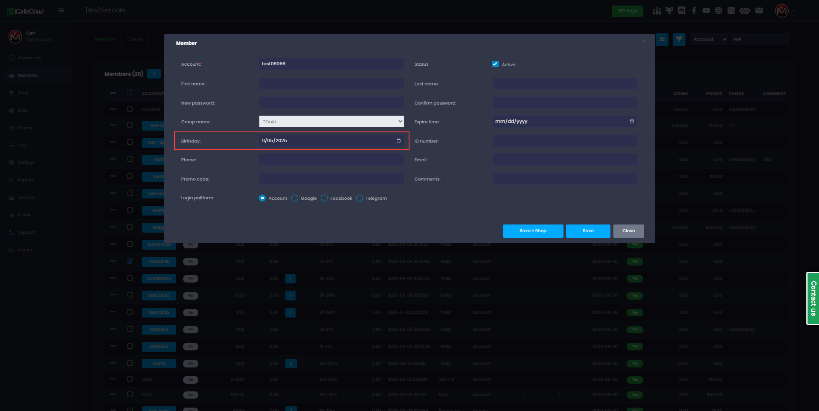Toggle the hamburger sidebar menu icon
819x411 pixels.
61,11
